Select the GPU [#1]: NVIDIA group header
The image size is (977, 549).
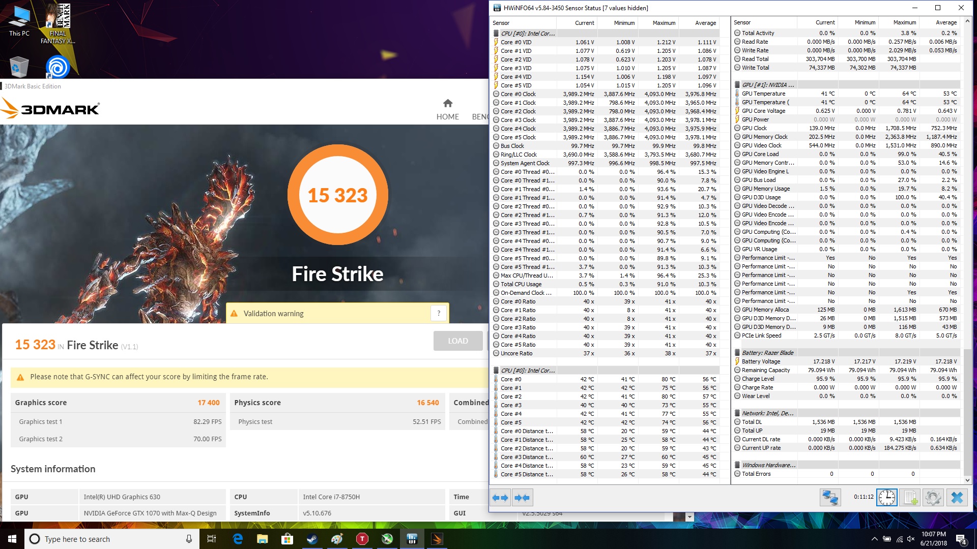pos(847,85)
